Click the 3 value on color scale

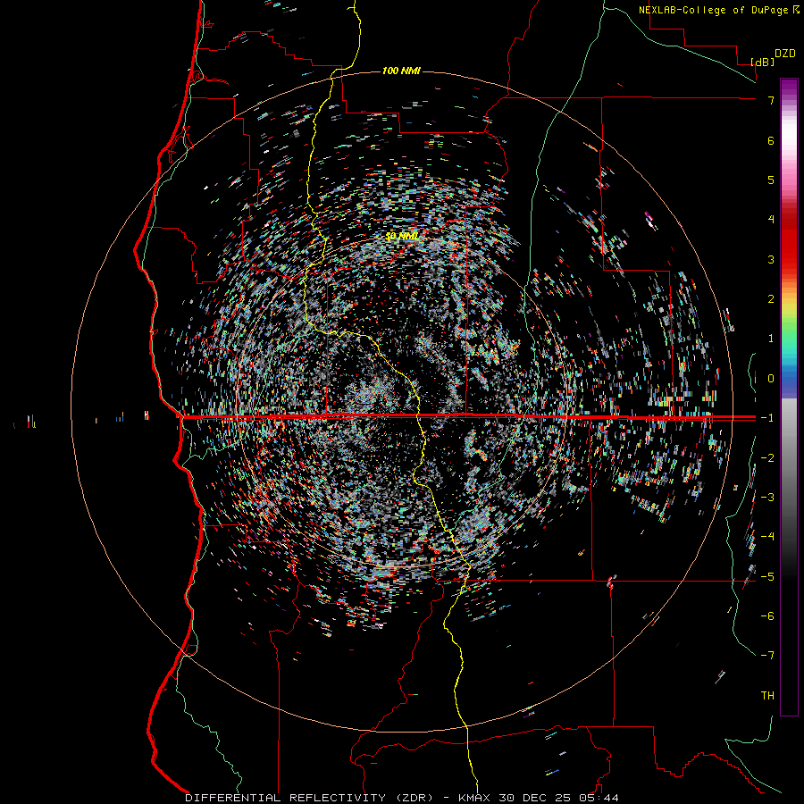(x=771, y=259)
